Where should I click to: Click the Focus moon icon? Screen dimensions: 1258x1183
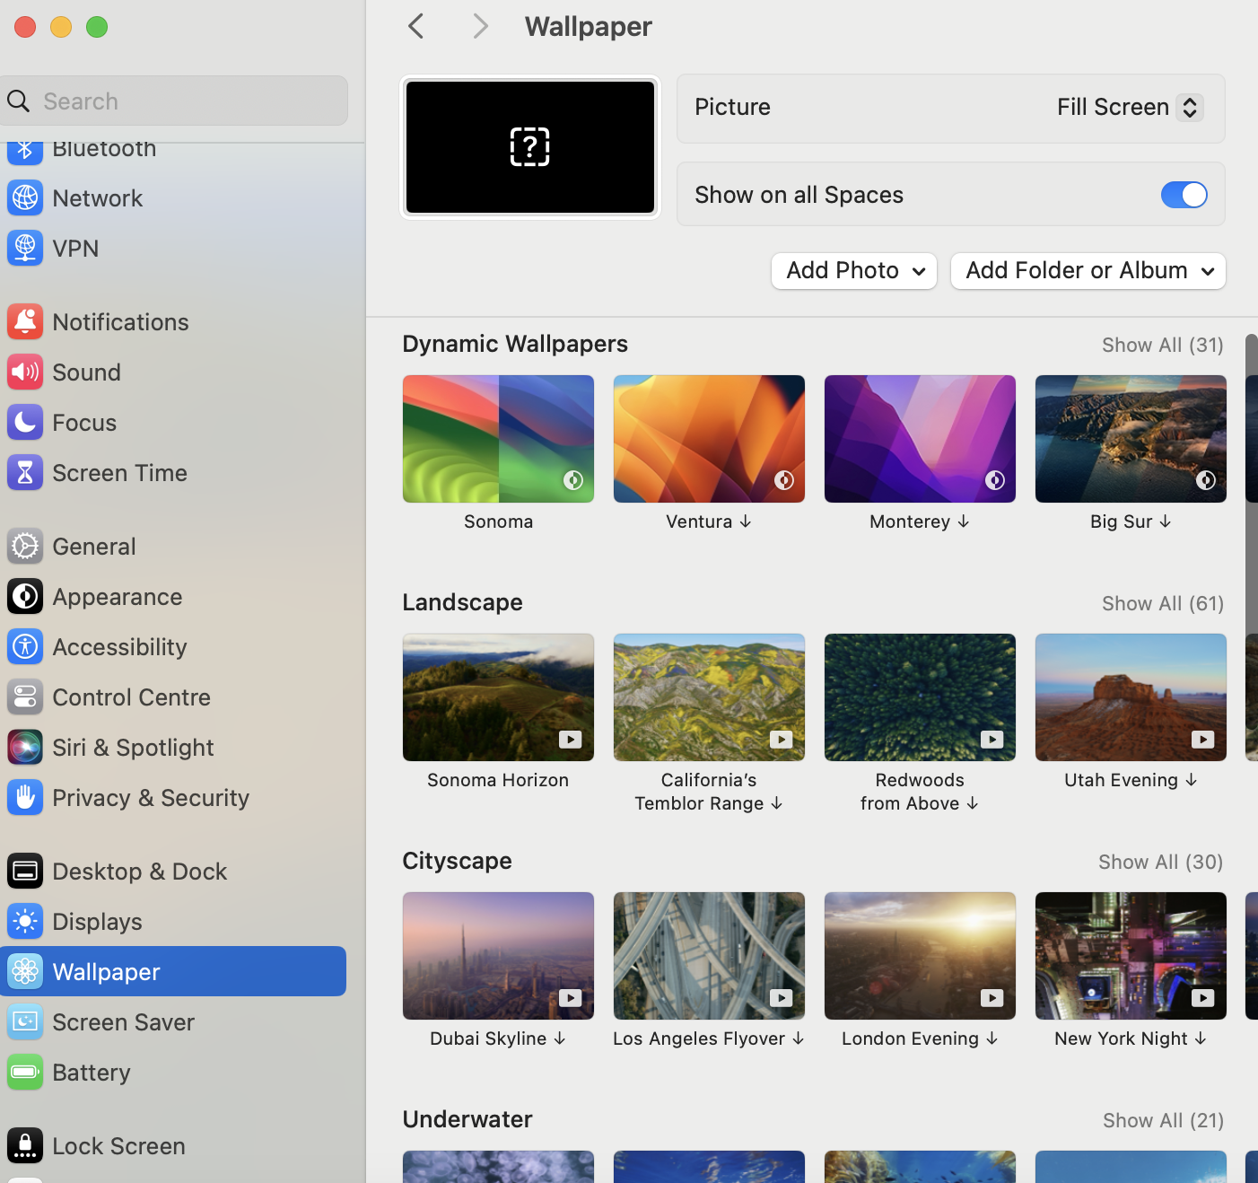point(25,423)
